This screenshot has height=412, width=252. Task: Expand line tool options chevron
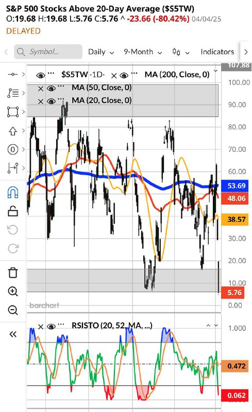(23, 74)
